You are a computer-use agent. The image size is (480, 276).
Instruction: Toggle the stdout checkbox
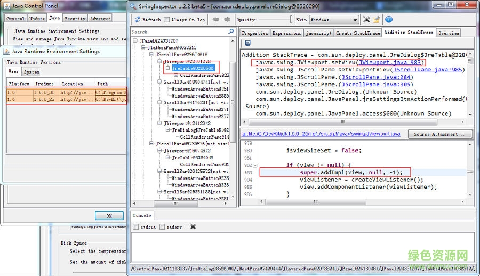136,227
